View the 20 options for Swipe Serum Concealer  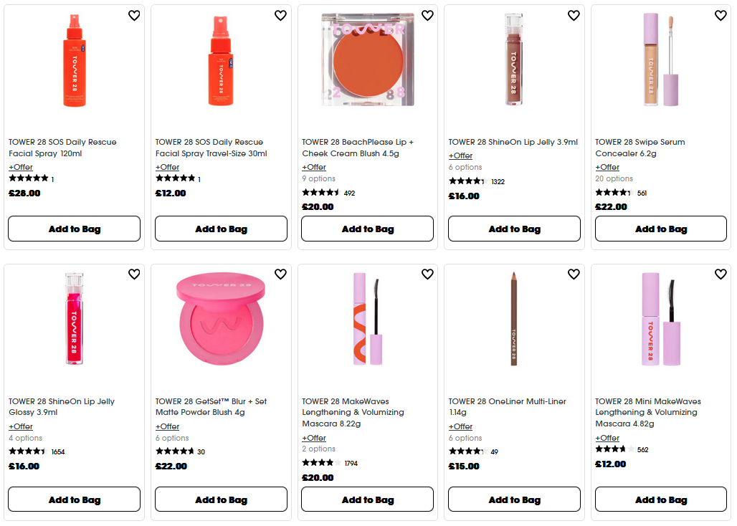(613, 178)
